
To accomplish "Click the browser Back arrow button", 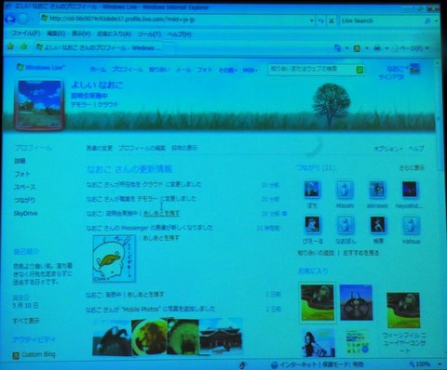I will click(x=10, y=20).
